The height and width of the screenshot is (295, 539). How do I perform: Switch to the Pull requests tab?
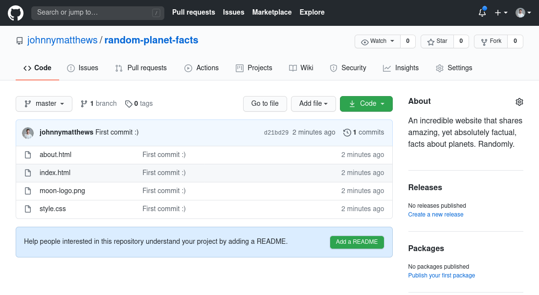click(x=141, y=68)
